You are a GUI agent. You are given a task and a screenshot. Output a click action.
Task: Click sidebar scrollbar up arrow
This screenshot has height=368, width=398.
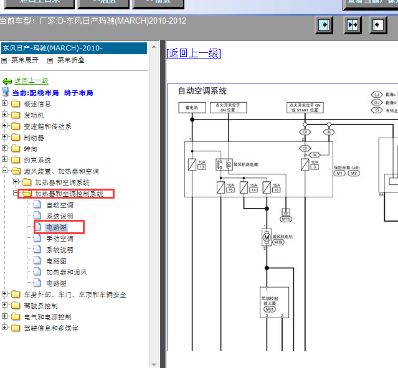154,47
